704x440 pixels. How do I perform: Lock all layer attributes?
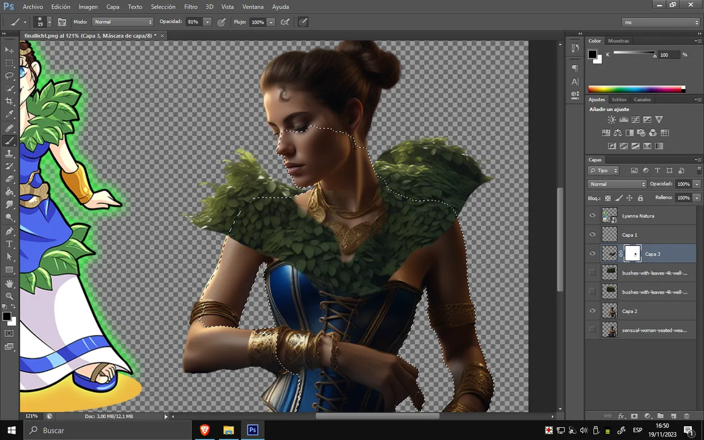tap(640, 198)
